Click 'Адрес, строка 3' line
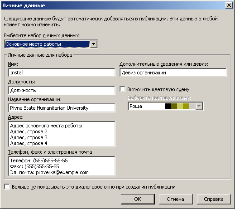The width and height of the screenshot is (235, 209). (29, 137)
